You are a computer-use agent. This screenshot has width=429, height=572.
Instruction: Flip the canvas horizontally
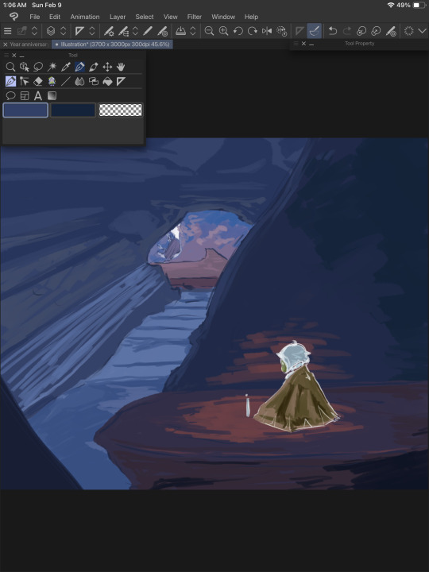[x=267, y=31]
